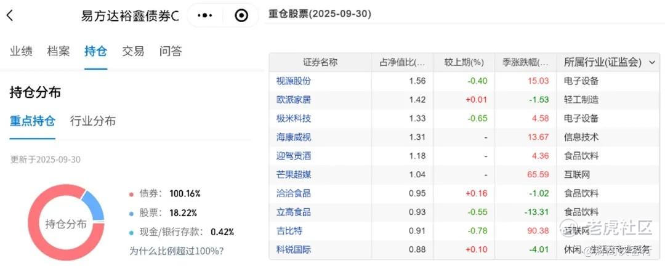Switch to 行业分布 sub-tab
The height and width of the screenshot is (266, 665).
[x=93, y=121]
